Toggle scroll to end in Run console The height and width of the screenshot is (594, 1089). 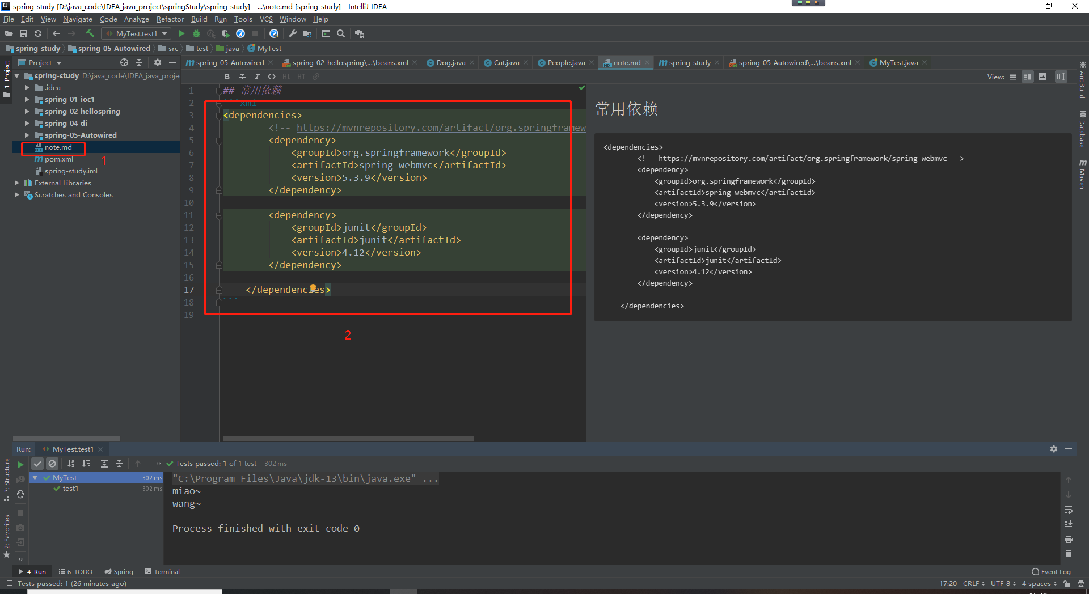pos(1069,524)
